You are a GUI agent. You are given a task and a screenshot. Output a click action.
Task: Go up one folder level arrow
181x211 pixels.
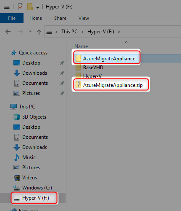click(39, 32)
